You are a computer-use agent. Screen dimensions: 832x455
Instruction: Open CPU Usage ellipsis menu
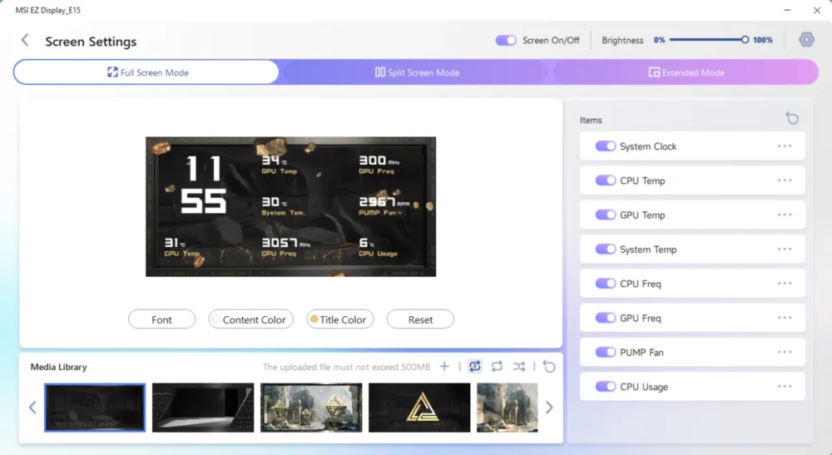(785, 387)
